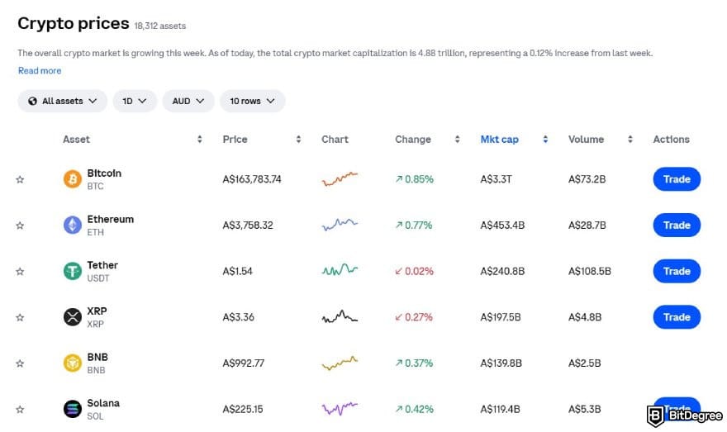This screenshot has width=727, height=432.
Task: Open the BNB price sparkline chart
Action: [x=340, y=363]
